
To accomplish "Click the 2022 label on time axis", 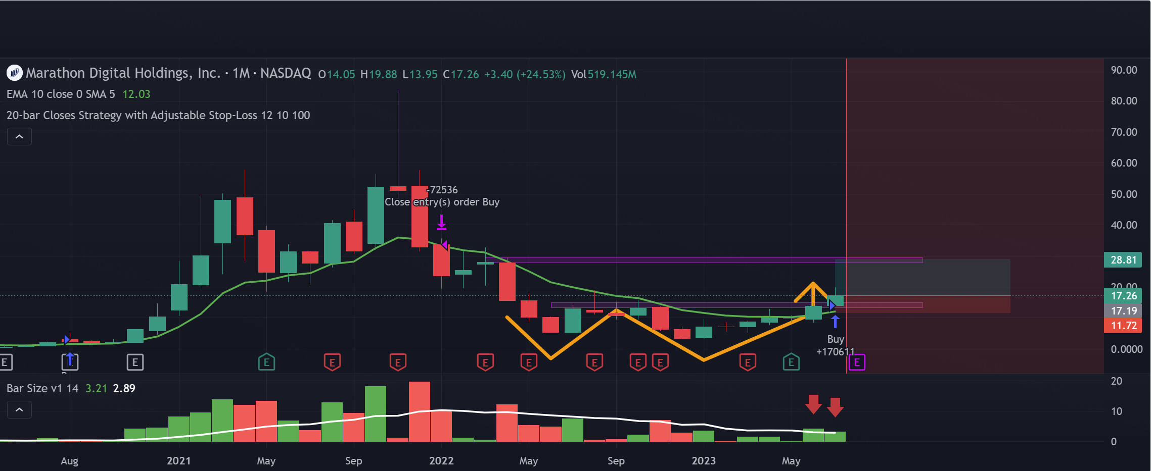I will pyautogui.click(x=441, y=461).
